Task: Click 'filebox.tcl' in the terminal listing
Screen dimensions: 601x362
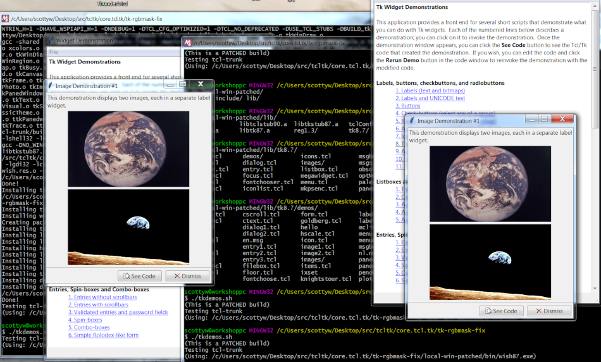Action: (x=261, y=266)
